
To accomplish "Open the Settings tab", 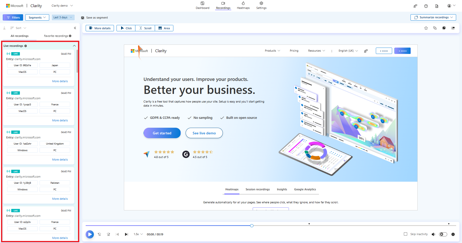I will (261, 5).
